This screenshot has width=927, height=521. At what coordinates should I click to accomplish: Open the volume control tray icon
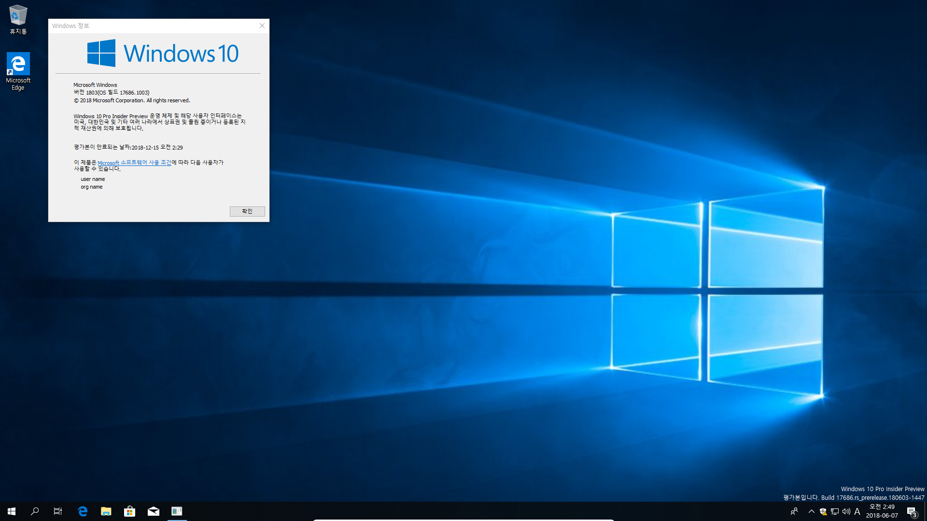point(846,511)
